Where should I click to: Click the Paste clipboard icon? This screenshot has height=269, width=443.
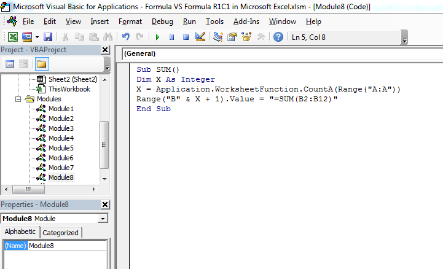[93, 37]
